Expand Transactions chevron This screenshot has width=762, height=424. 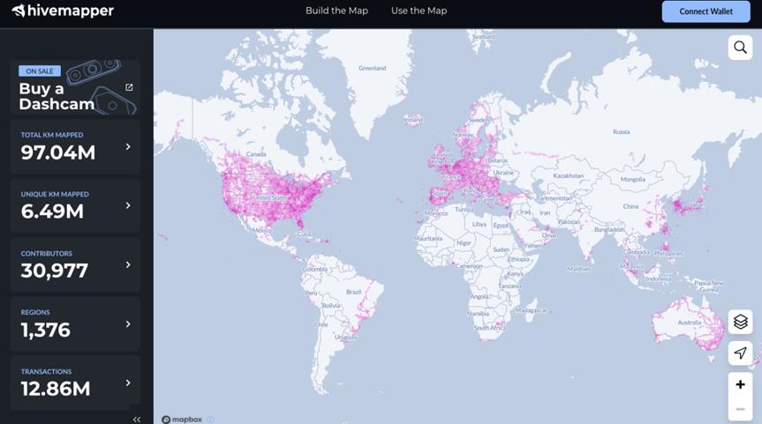pyautogui.click(x=128, y=383)
